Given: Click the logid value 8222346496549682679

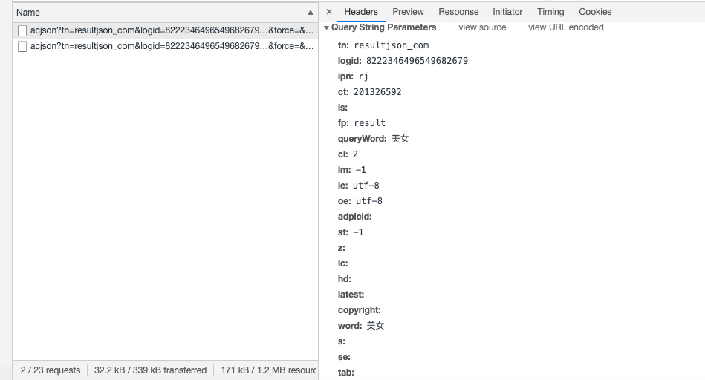Looking at the screenshot, I should click(417, 61).
